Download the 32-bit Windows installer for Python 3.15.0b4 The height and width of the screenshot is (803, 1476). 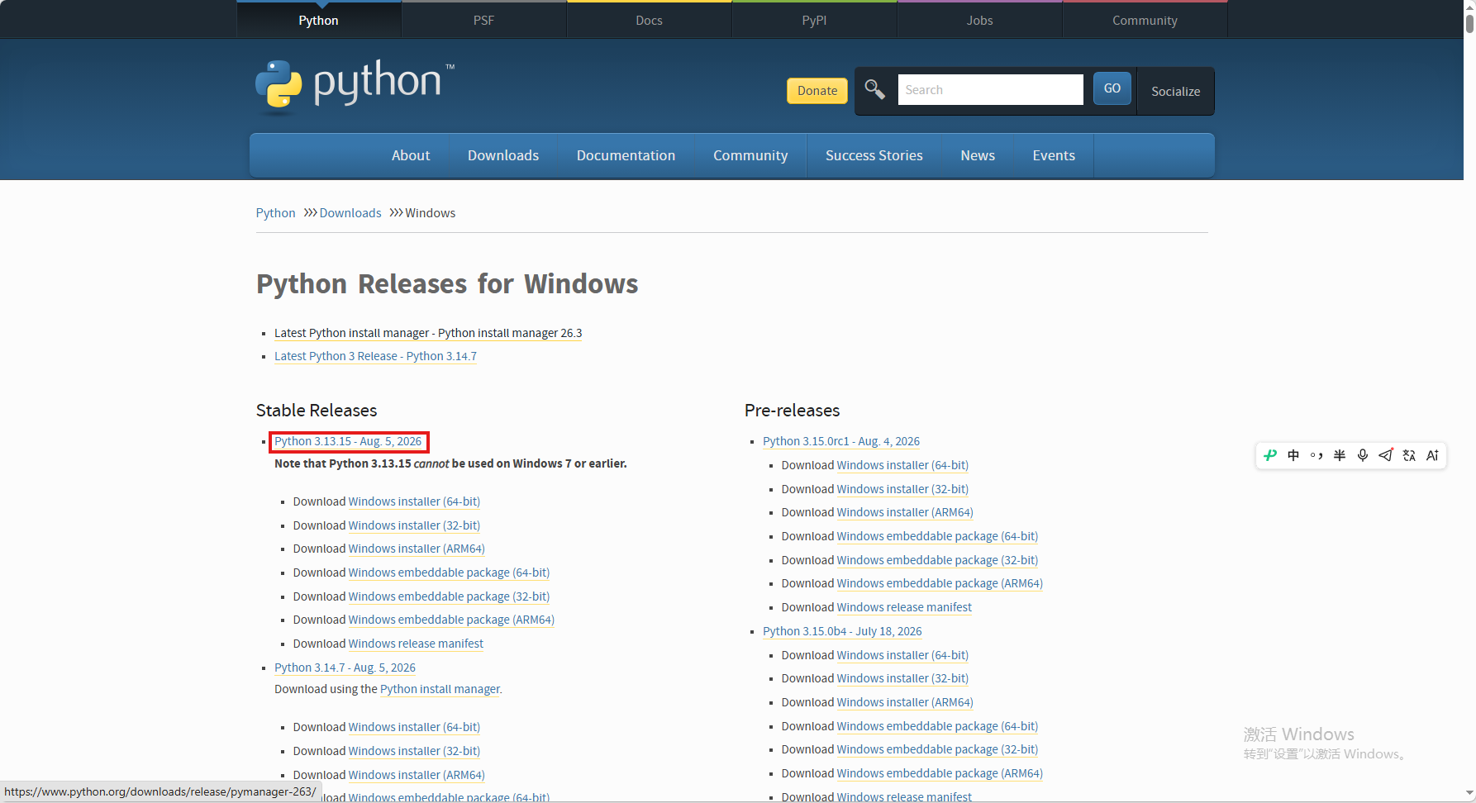(x=902, y=678)
